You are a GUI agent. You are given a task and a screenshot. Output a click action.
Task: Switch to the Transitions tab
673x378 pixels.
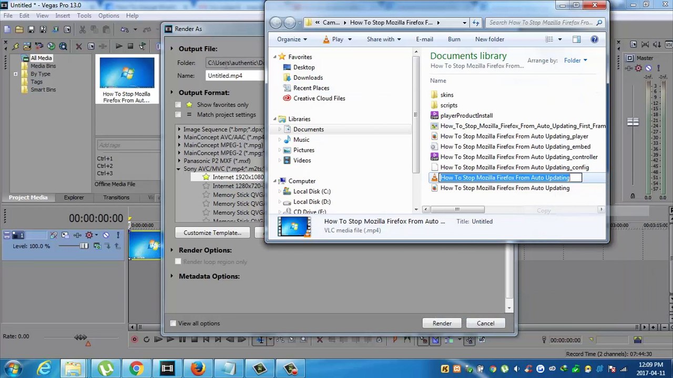[x=116, y=197]
